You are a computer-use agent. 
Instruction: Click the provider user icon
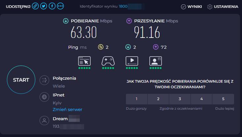coord(44,121)
